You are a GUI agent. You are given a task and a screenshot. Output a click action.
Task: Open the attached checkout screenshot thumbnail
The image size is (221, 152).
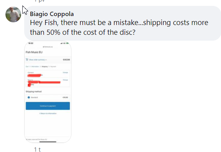(x=48, y=92)
